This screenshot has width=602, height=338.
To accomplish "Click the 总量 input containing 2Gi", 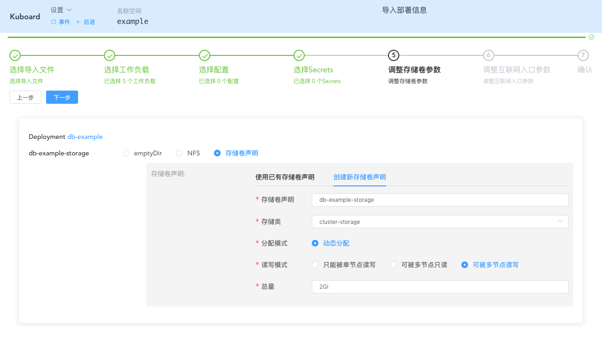I will (440, 286).
